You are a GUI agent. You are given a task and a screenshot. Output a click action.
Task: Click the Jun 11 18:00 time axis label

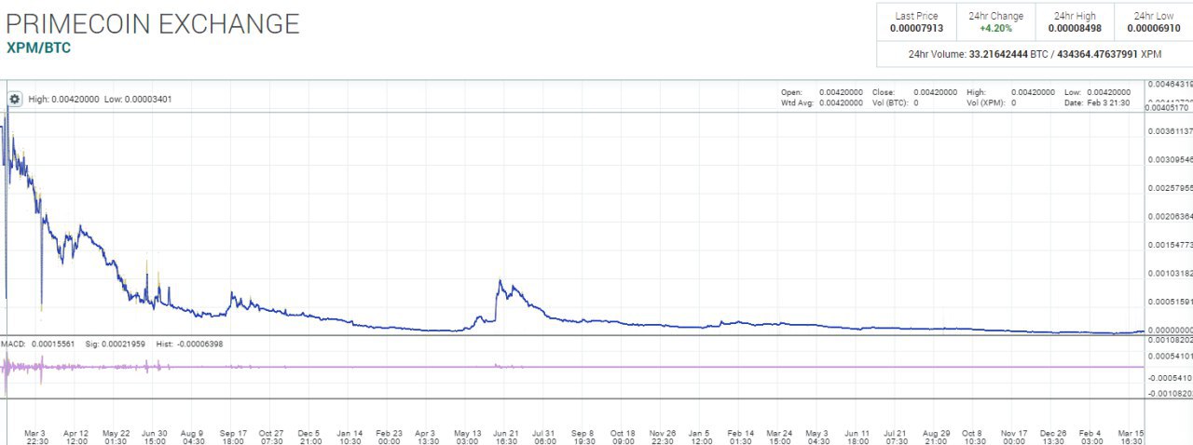tap(857, 438)
